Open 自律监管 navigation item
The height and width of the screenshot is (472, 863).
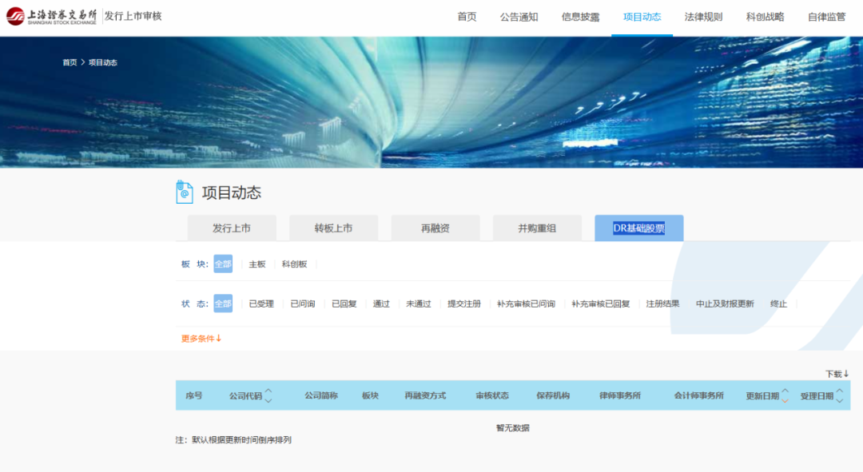tap(827, 17)
